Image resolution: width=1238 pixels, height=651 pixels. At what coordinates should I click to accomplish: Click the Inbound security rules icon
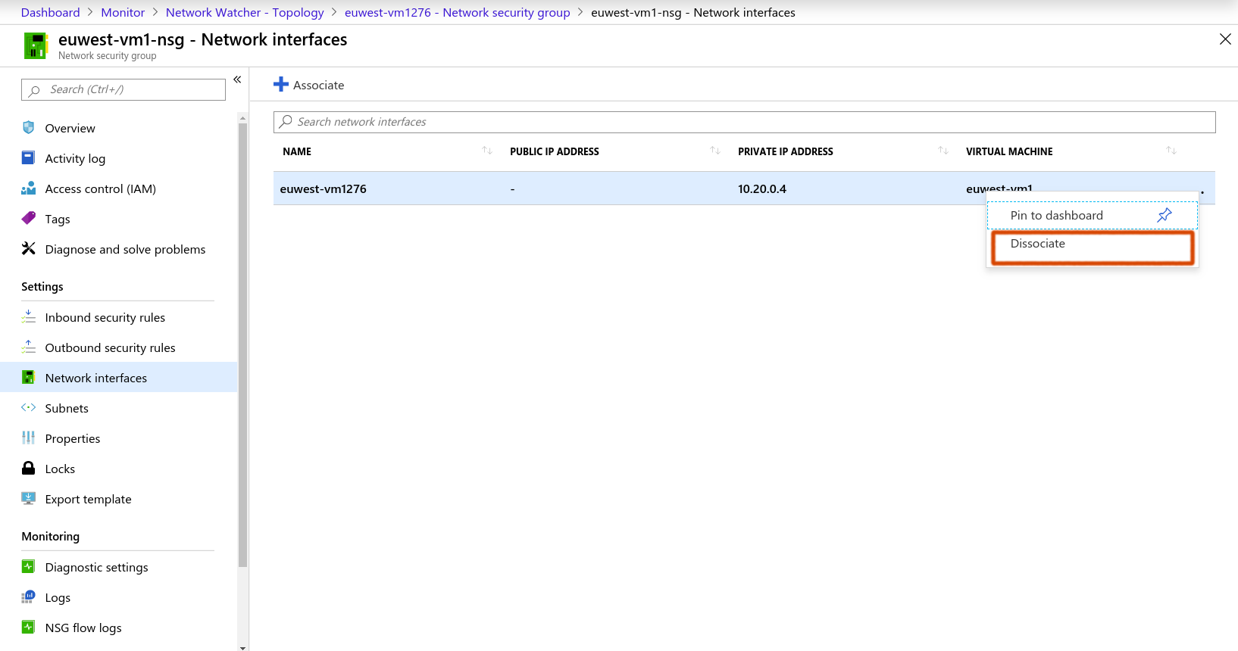click(29, 316)
